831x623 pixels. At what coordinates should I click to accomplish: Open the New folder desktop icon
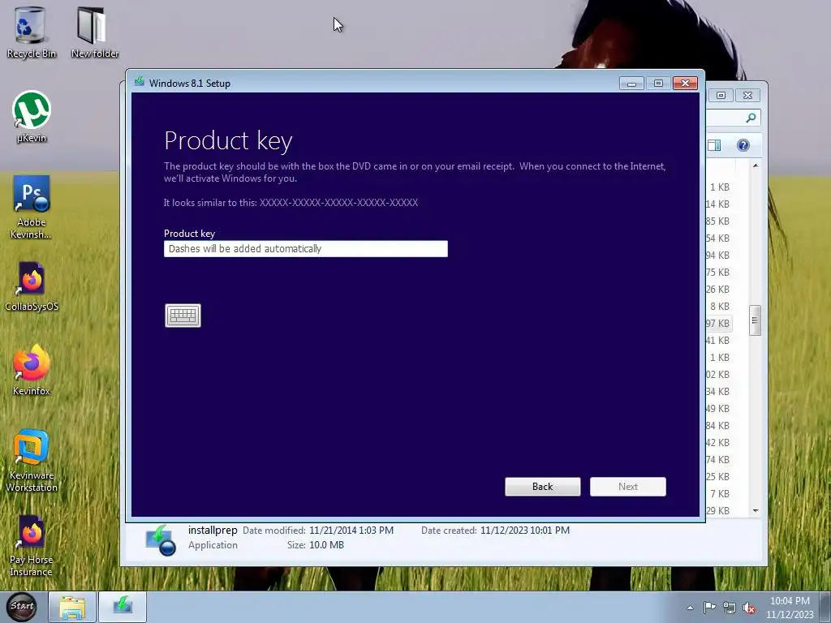pyautogui.click(x=94, y=32)
